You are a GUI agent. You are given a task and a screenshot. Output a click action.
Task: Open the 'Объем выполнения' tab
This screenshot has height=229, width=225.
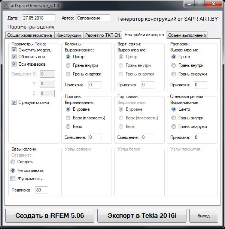pos(187,35)
